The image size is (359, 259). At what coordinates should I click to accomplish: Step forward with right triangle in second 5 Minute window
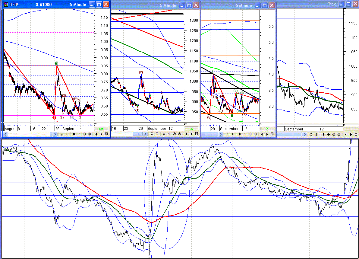tap(191, 134)
